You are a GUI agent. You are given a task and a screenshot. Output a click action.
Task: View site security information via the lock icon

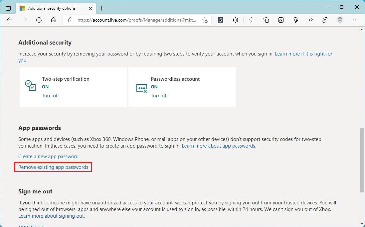click(70, 20)
